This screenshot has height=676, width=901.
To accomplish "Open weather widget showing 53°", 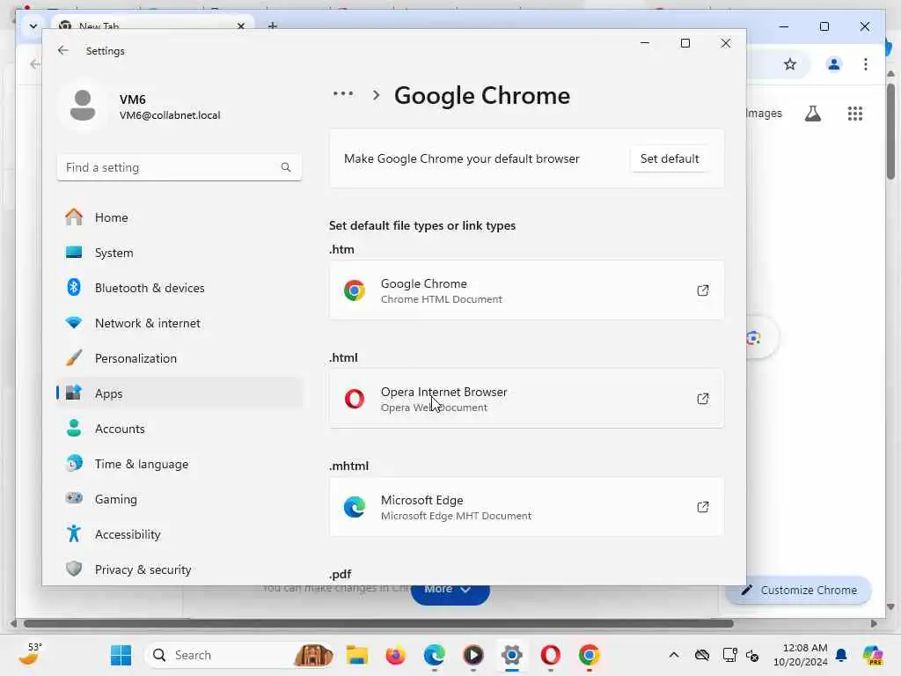I will click(x=32, y=654).
